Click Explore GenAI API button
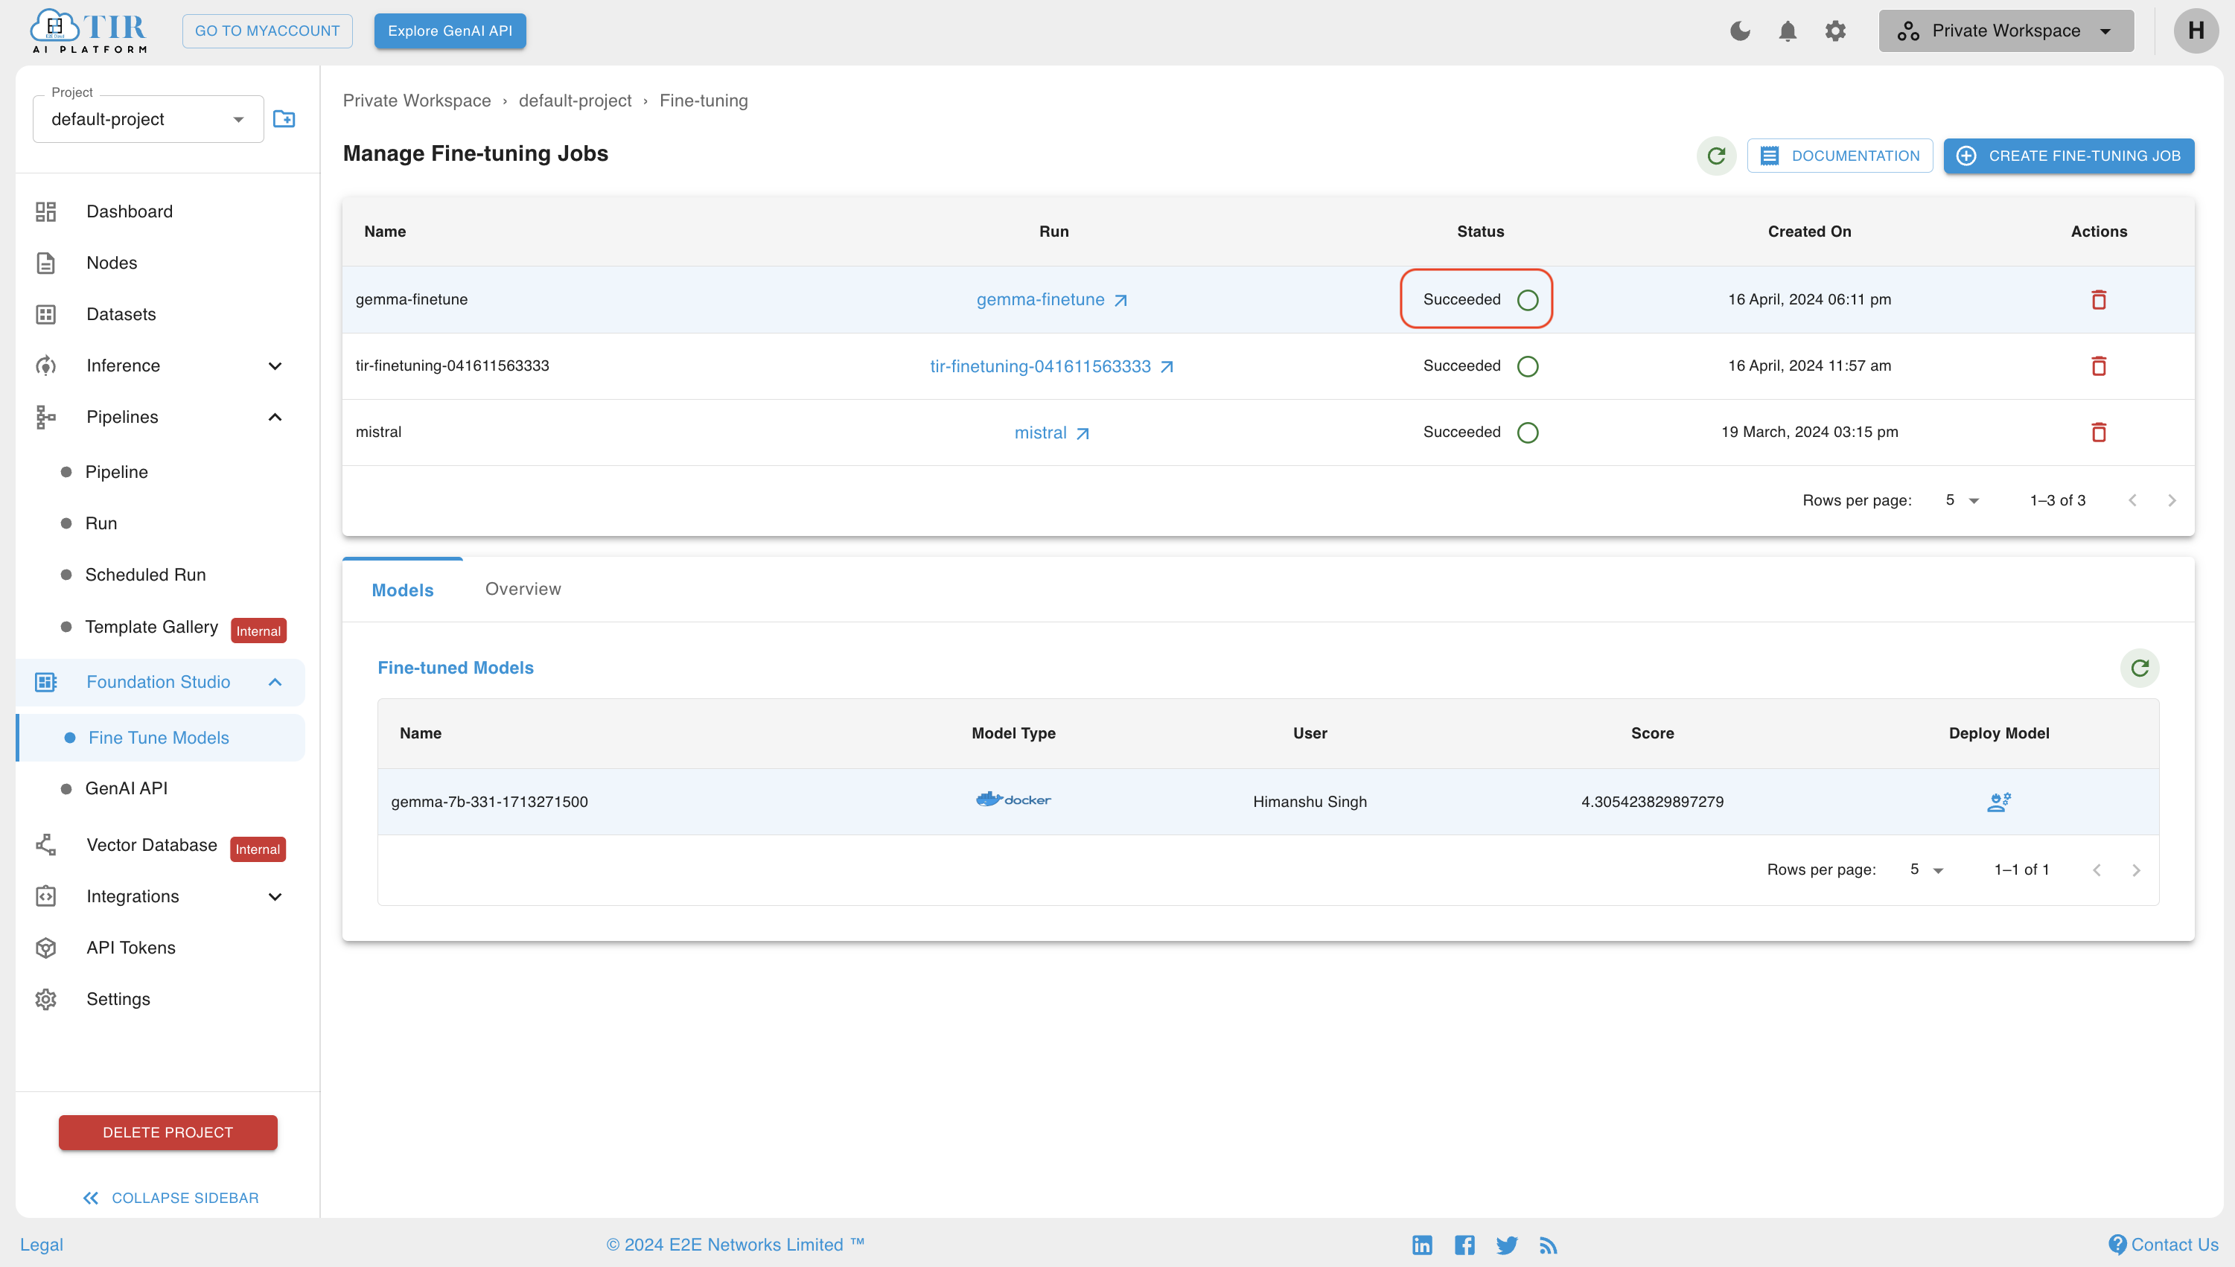The height and width of the screenshot is (1267, 2235). point(450,31)
